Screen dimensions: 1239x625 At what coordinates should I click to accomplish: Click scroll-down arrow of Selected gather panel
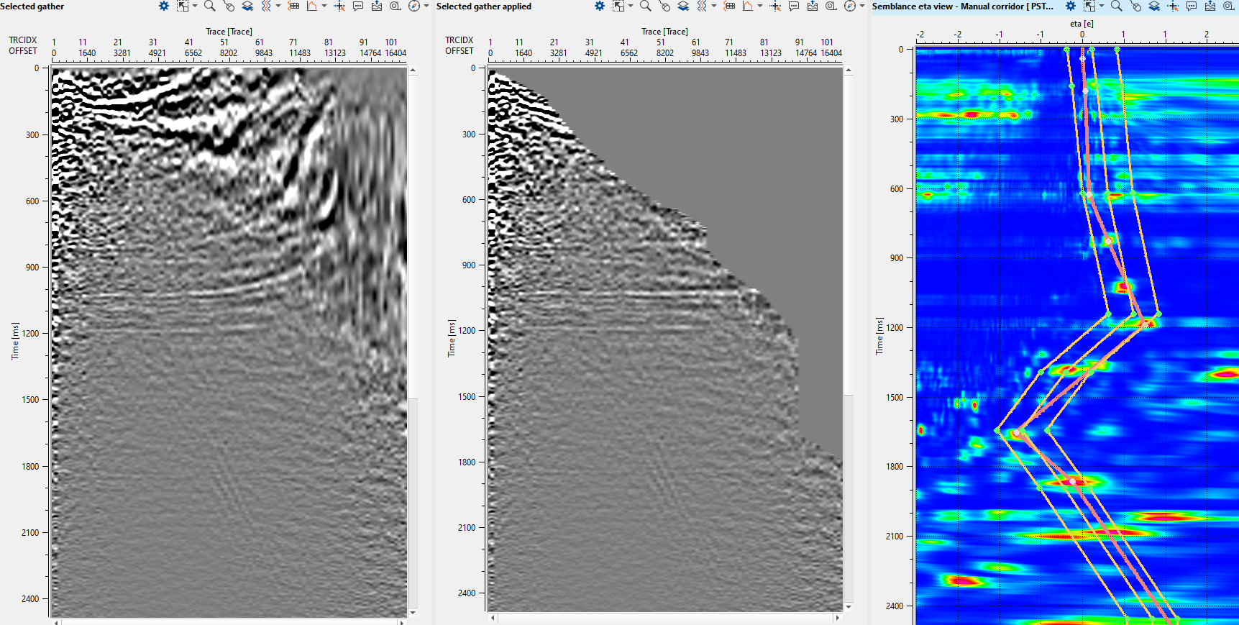pos(413,612)
